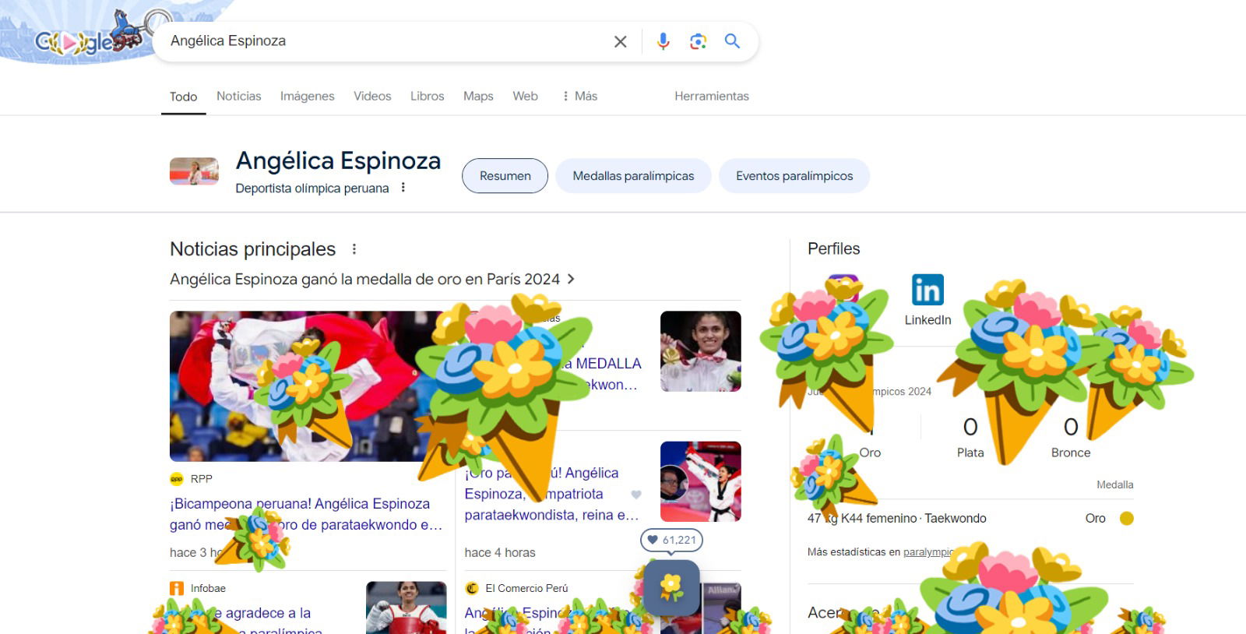
Task: Open headline about gold medal in París 2024
Action: [365, 279]
